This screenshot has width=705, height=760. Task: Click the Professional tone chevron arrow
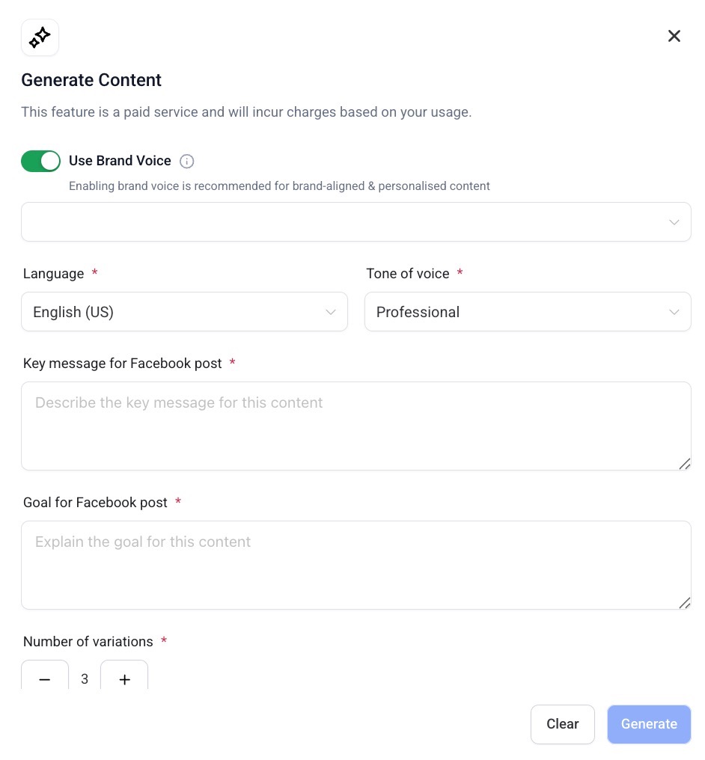674,312
